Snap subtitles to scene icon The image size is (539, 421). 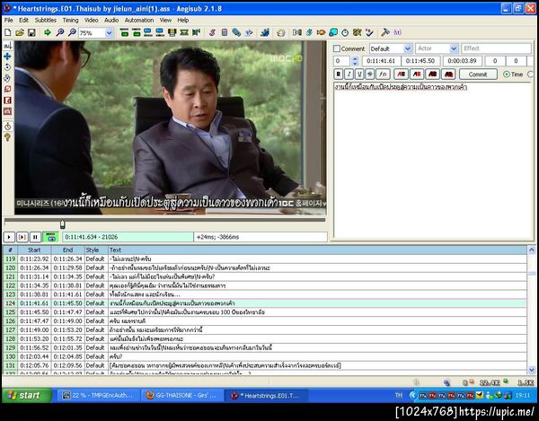click(184, 32)
